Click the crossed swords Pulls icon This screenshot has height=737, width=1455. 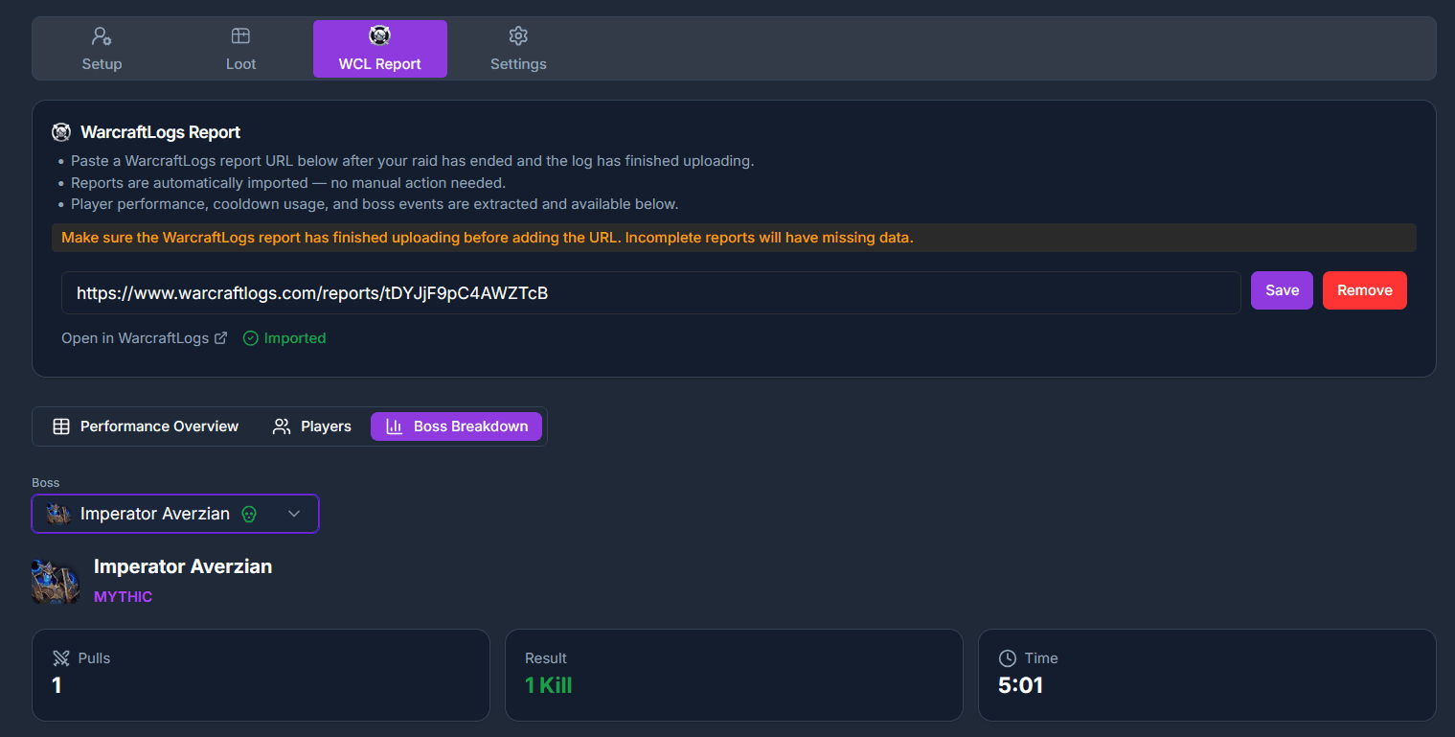pos(61,658)
